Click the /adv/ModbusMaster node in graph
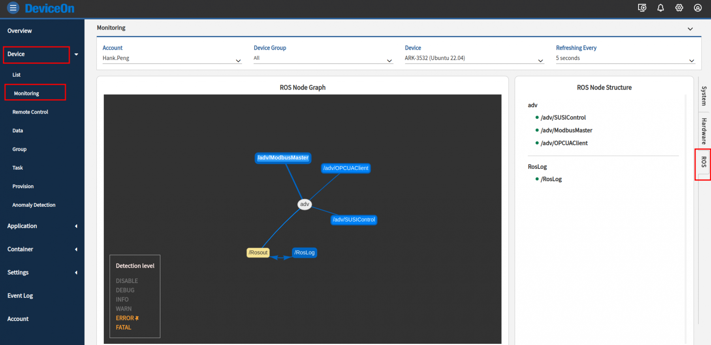This screenshot has width=711, height=345. click(283, 158)
